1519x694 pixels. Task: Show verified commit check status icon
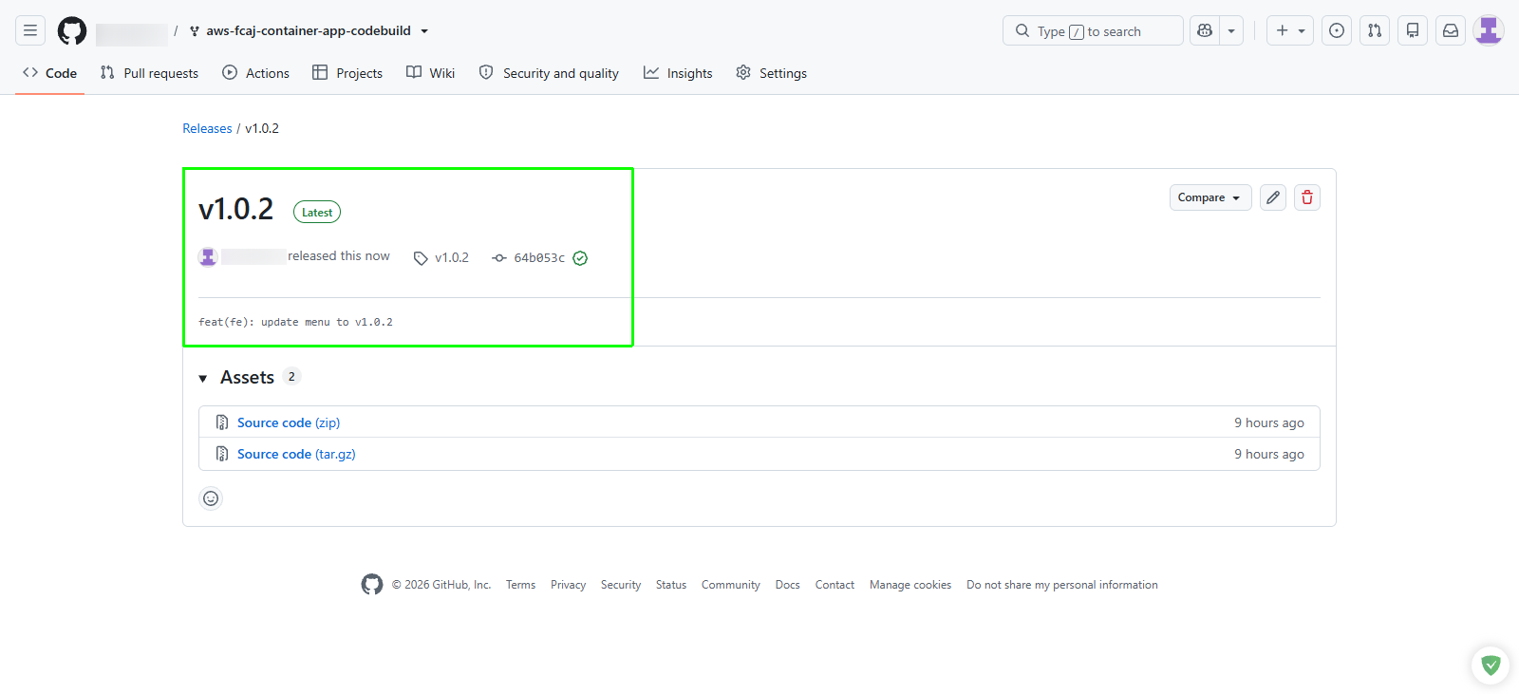pos(580,258)
